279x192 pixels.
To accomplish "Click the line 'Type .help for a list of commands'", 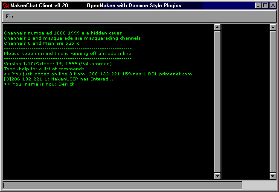I will [x=44, y=69].
